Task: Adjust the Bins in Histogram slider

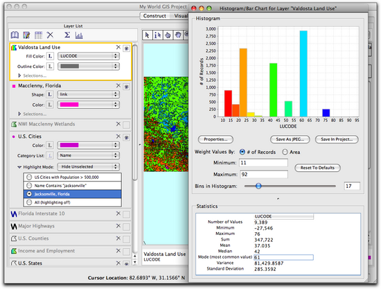Action: point(258,186)
